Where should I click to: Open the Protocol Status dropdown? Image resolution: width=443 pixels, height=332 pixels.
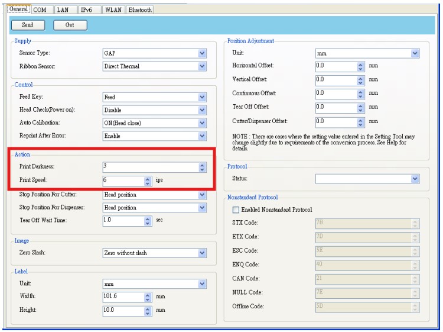(x=415, y=179)
